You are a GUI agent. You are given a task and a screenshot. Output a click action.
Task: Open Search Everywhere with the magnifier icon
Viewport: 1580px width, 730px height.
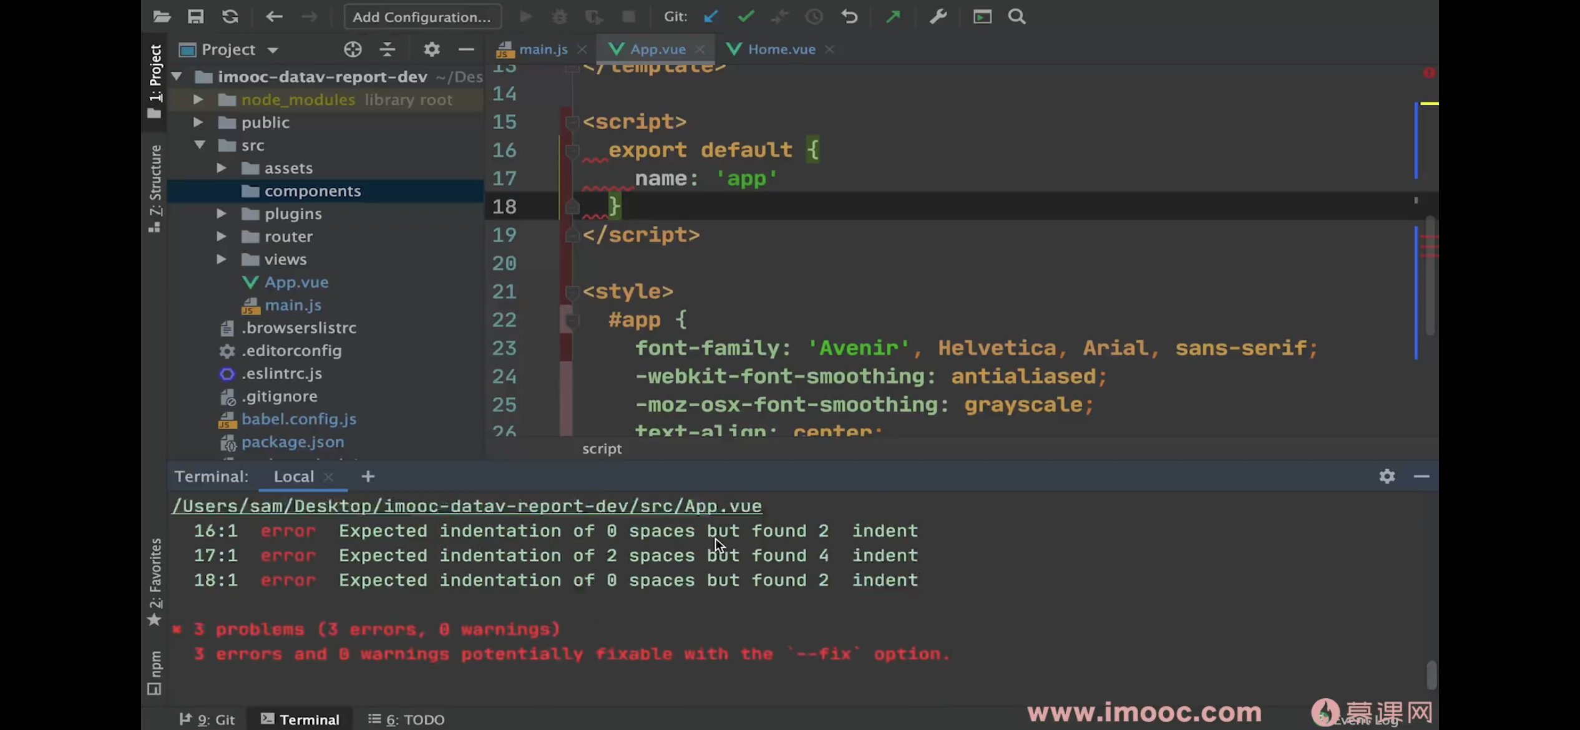[x=1016, y=16]
